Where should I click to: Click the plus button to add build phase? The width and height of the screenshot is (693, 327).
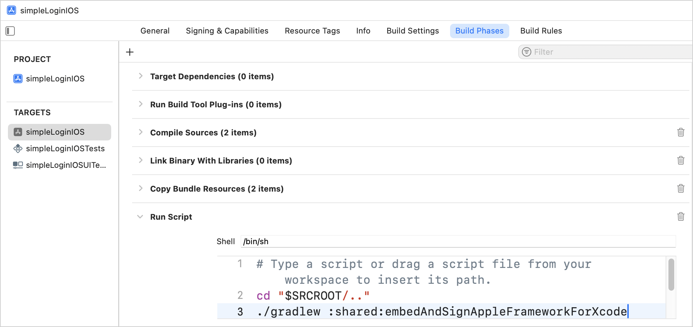coord(130,52)
